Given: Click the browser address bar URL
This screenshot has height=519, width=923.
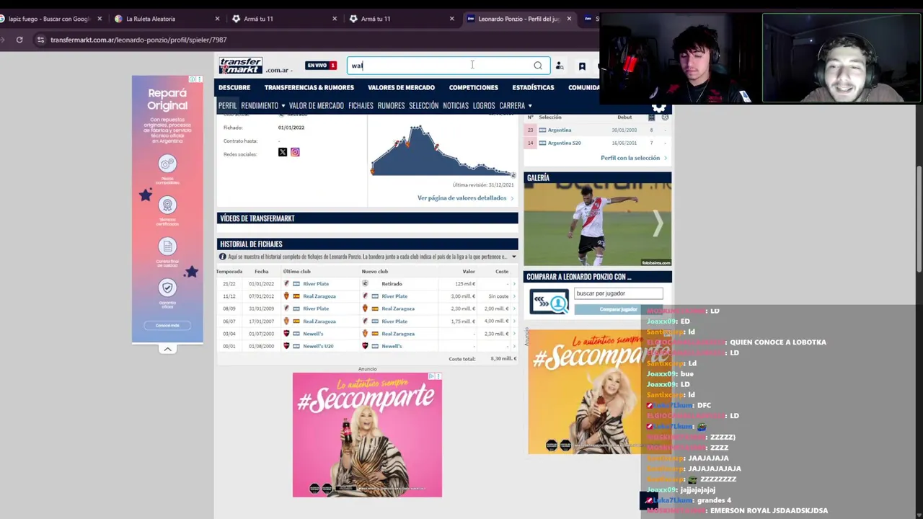Looking at the screenshot, I should (x=138, y=40).
